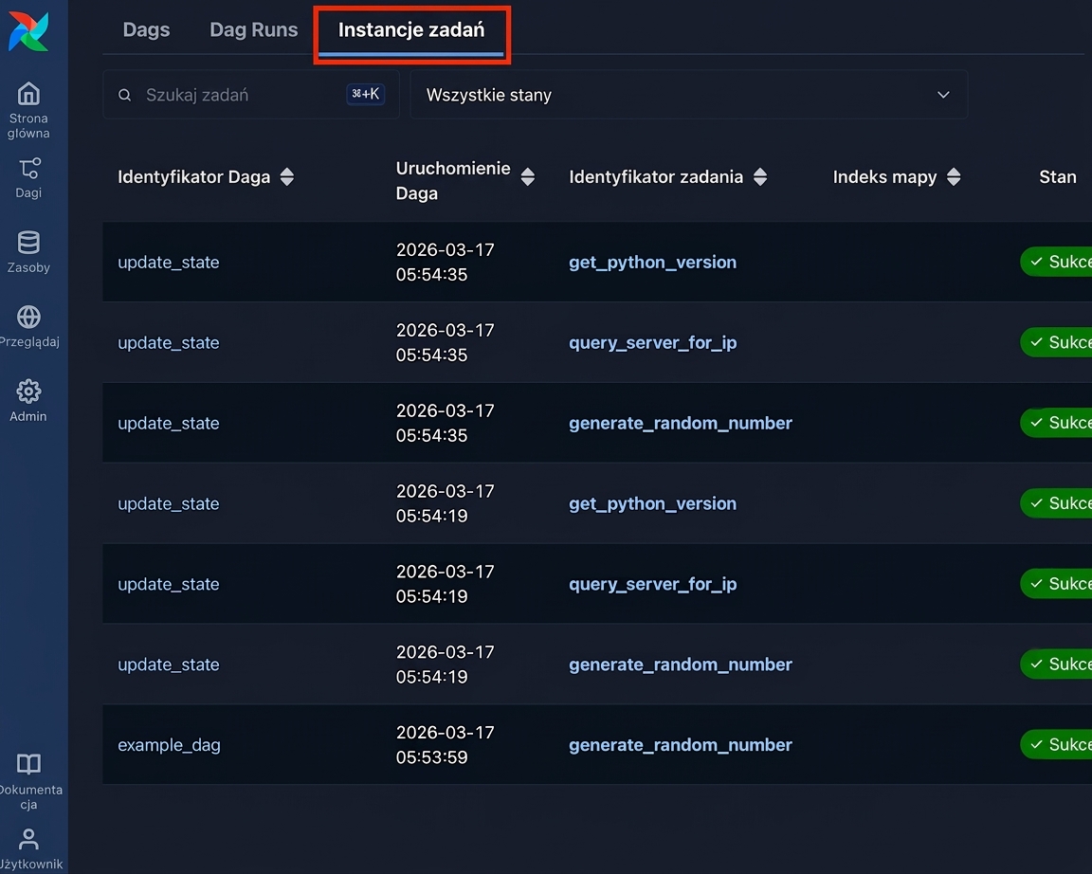
Task: Open Admin gear icon
Action: [x=28, y=391]
